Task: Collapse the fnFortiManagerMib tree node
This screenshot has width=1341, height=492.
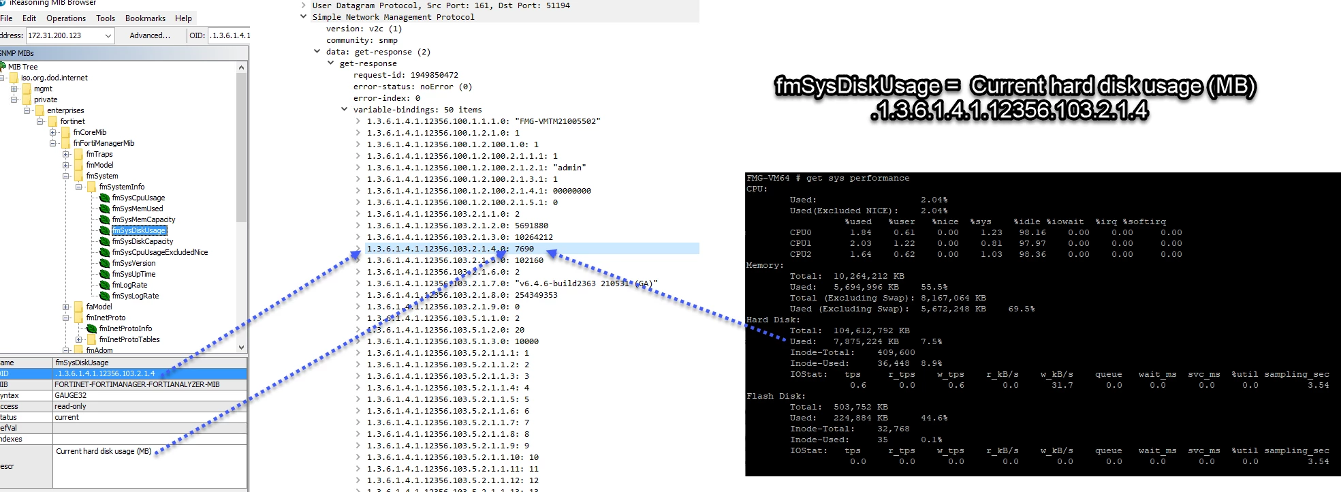Action: coord(52,144)
